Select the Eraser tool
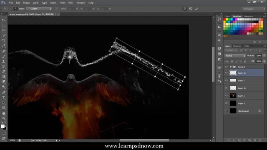267x150 pixels. tap(4, 72)
